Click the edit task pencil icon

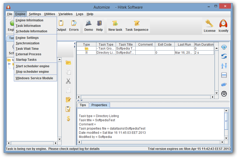(68, 100)
